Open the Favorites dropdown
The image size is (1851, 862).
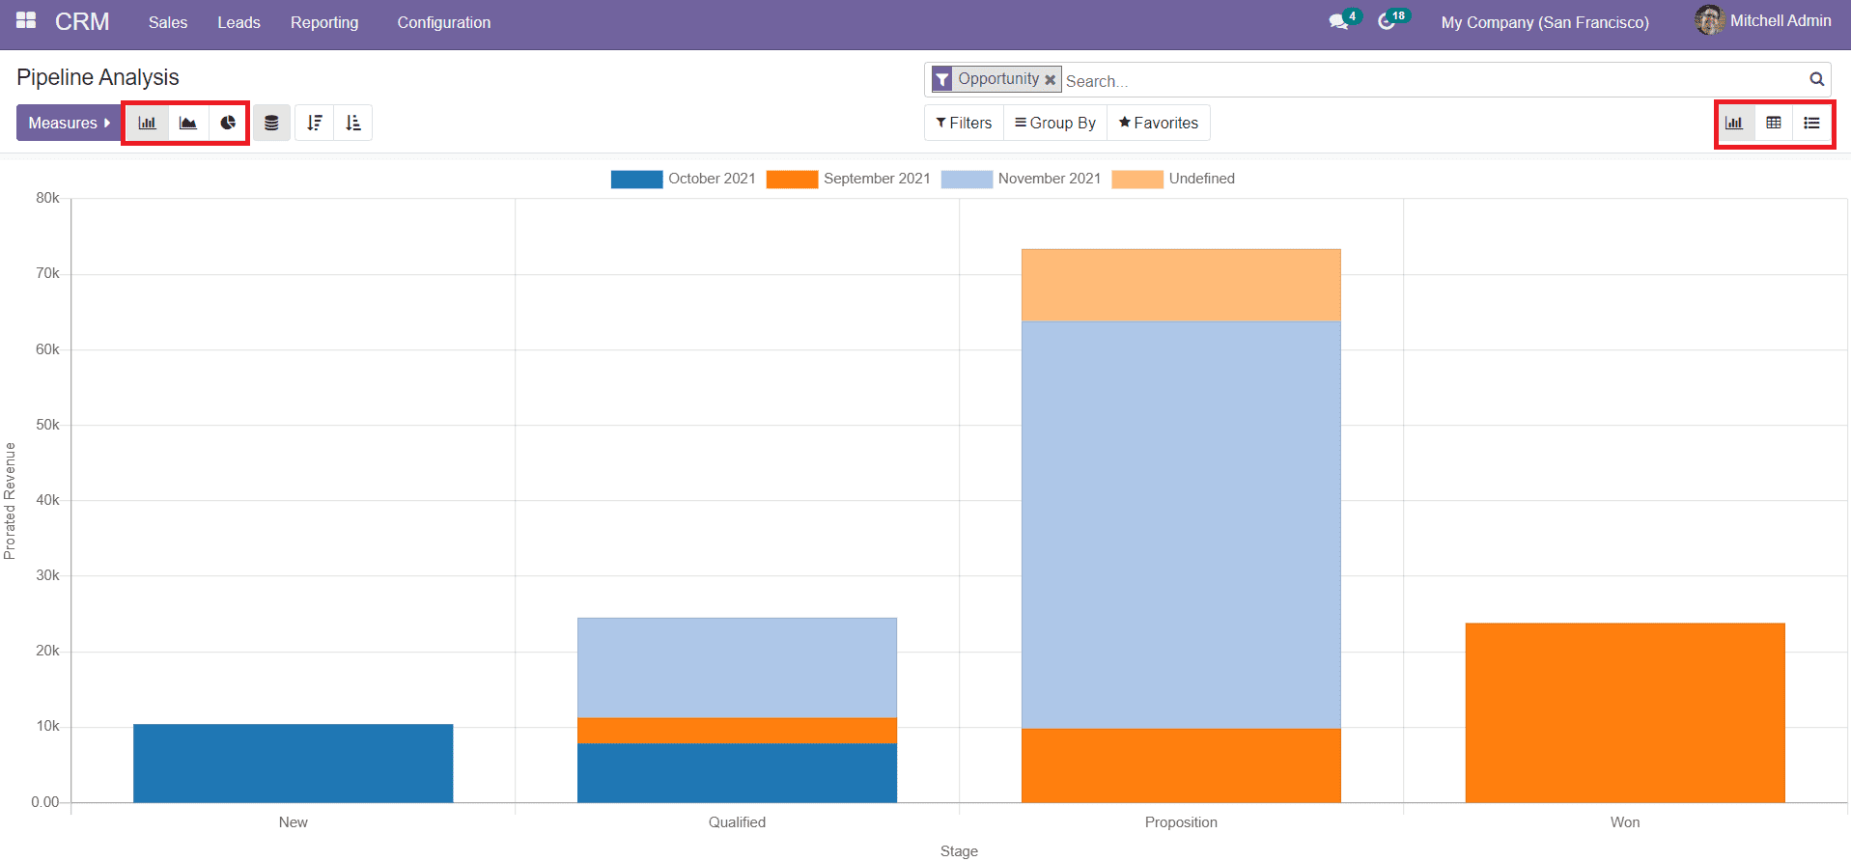tap(1159, 123)
